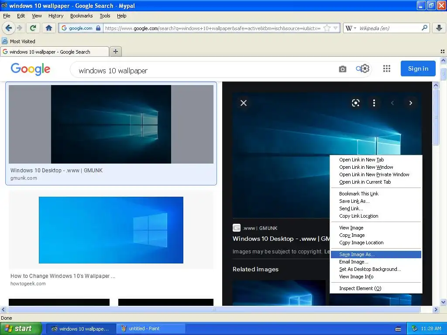
Task: Open the list all tabs icon
Action: click(x=443, y=51)
